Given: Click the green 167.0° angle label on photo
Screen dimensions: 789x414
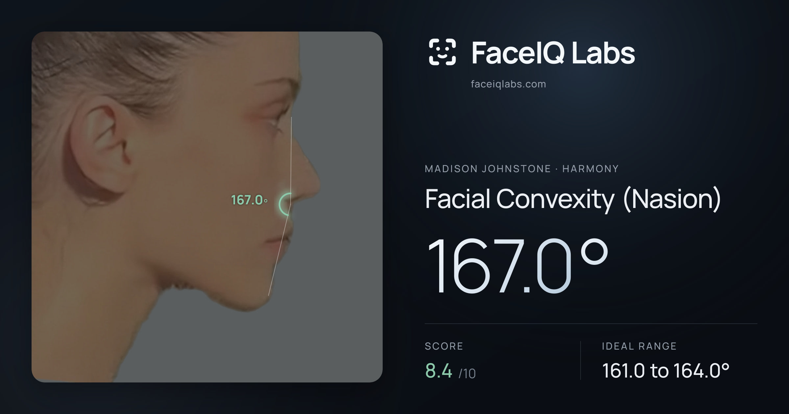Looking at the screenshot, I should pyautogui.click(x=249, y=200).
